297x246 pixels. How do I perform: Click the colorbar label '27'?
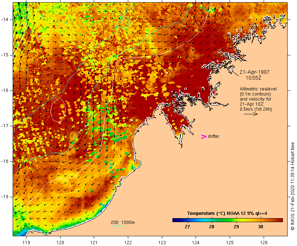coord(187,227)
